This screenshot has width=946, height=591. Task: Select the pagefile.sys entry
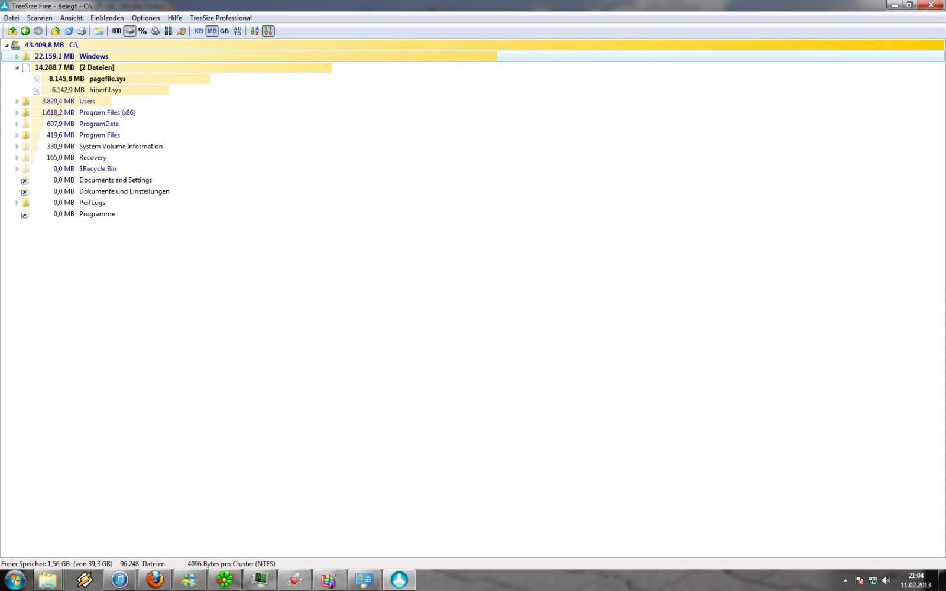click(107, 79)
